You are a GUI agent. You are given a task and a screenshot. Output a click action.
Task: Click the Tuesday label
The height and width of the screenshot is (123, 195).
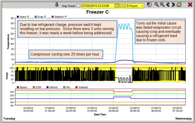click(9, 119)
